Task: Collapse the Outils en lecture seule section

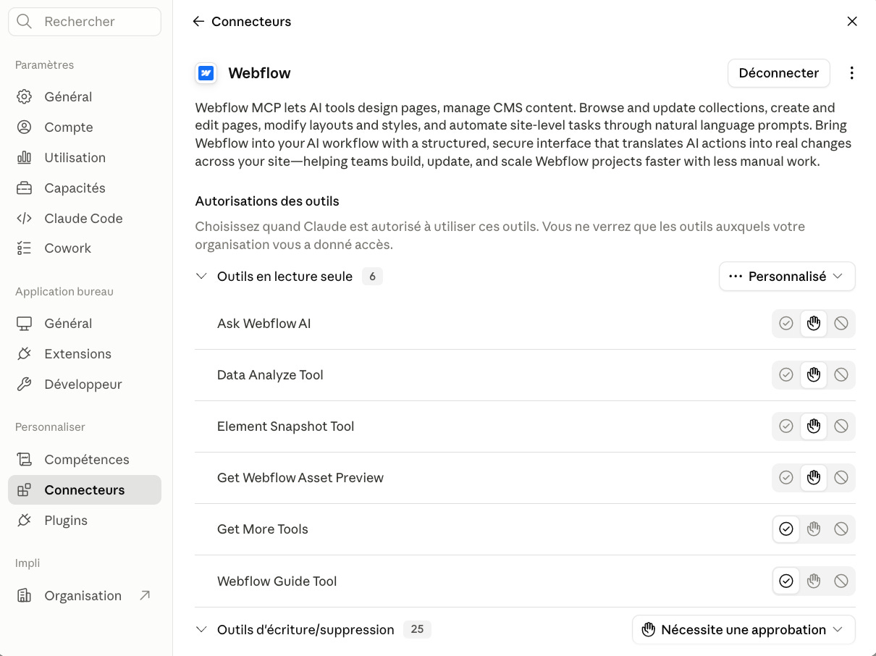Action: (x=201, y=277)
